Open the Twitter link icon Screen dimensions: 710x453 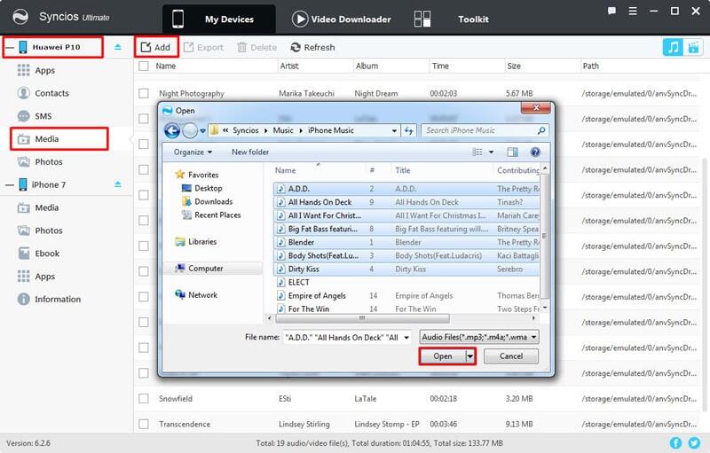[693, 442]
